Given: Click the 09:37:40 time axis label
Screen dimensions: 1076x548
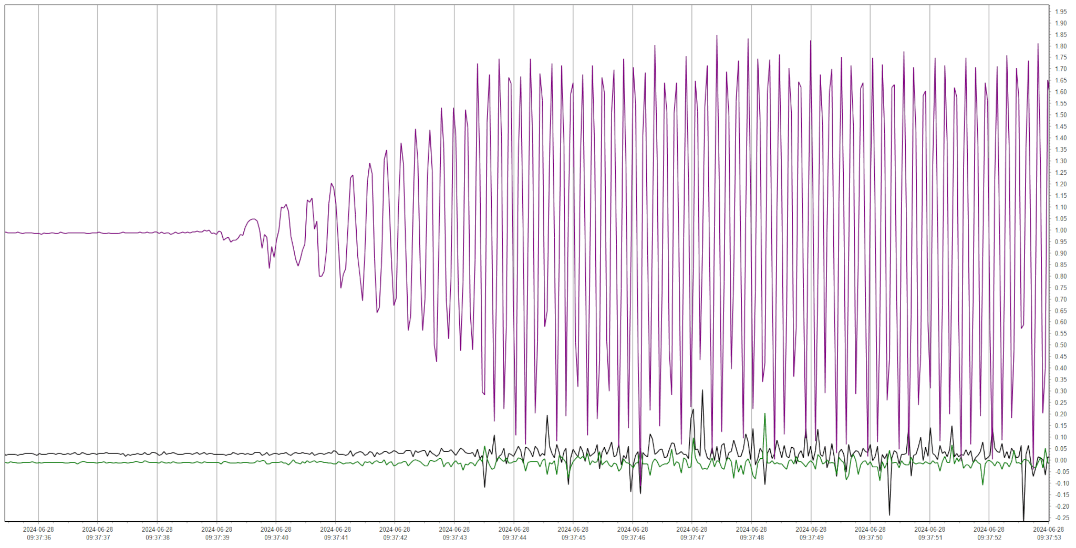Looking at the screenshot, I should pos(276,534).
